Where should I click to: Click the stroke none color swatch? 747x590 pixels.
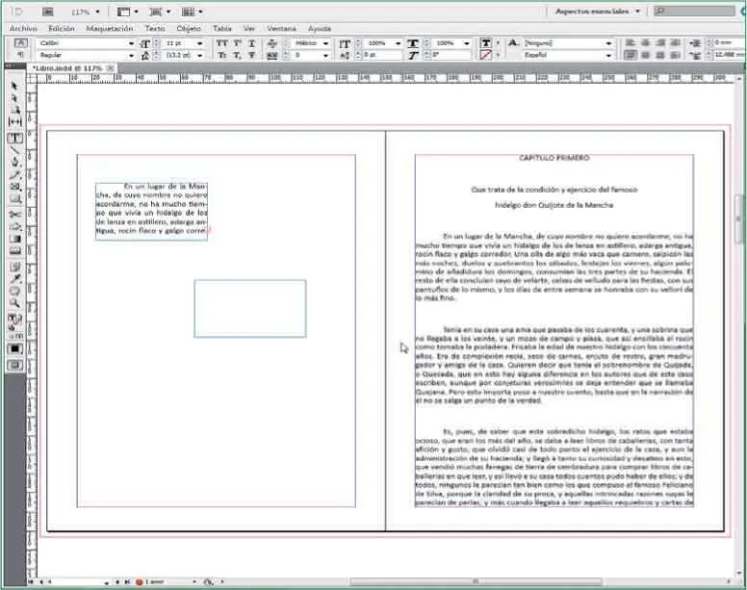(x=486, y=55)
